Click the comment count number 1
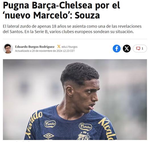Viewport: 149px width, 142px height. (142, 49)
